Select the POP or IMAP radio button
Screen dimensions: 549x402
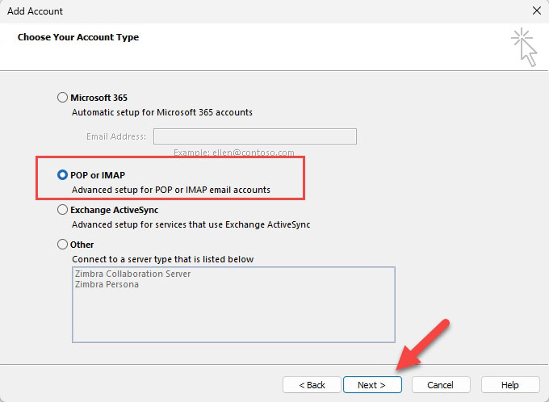click(63, 174)
